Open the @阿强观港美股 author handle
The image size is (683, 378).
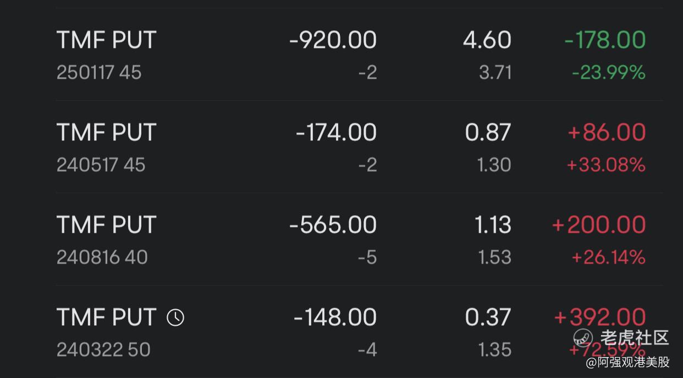coord(627,362)
